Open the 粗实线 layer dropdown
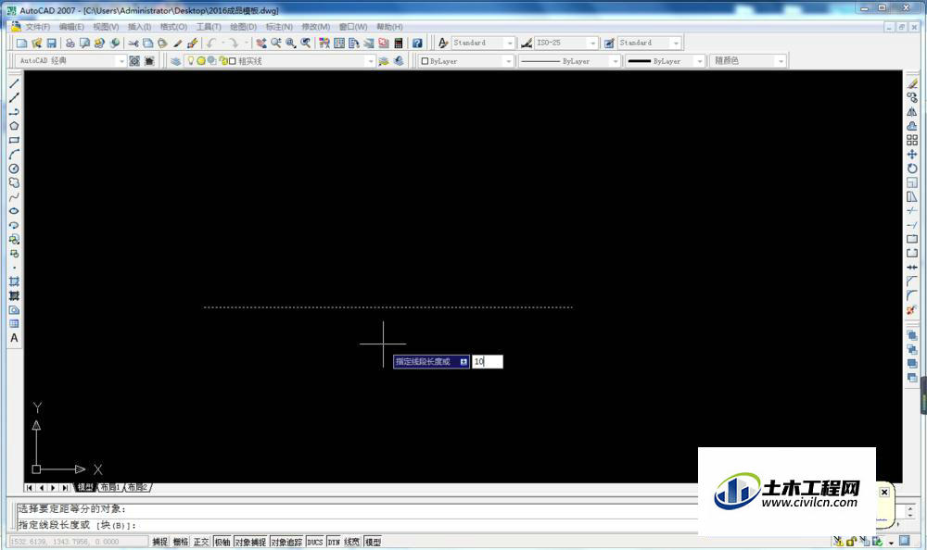This screenshot has width=927, height=550. coord(370,61)
